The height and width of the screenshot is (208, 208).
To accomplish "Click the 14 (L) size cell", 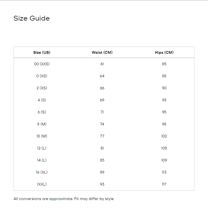I will click(x=42, y=160).
